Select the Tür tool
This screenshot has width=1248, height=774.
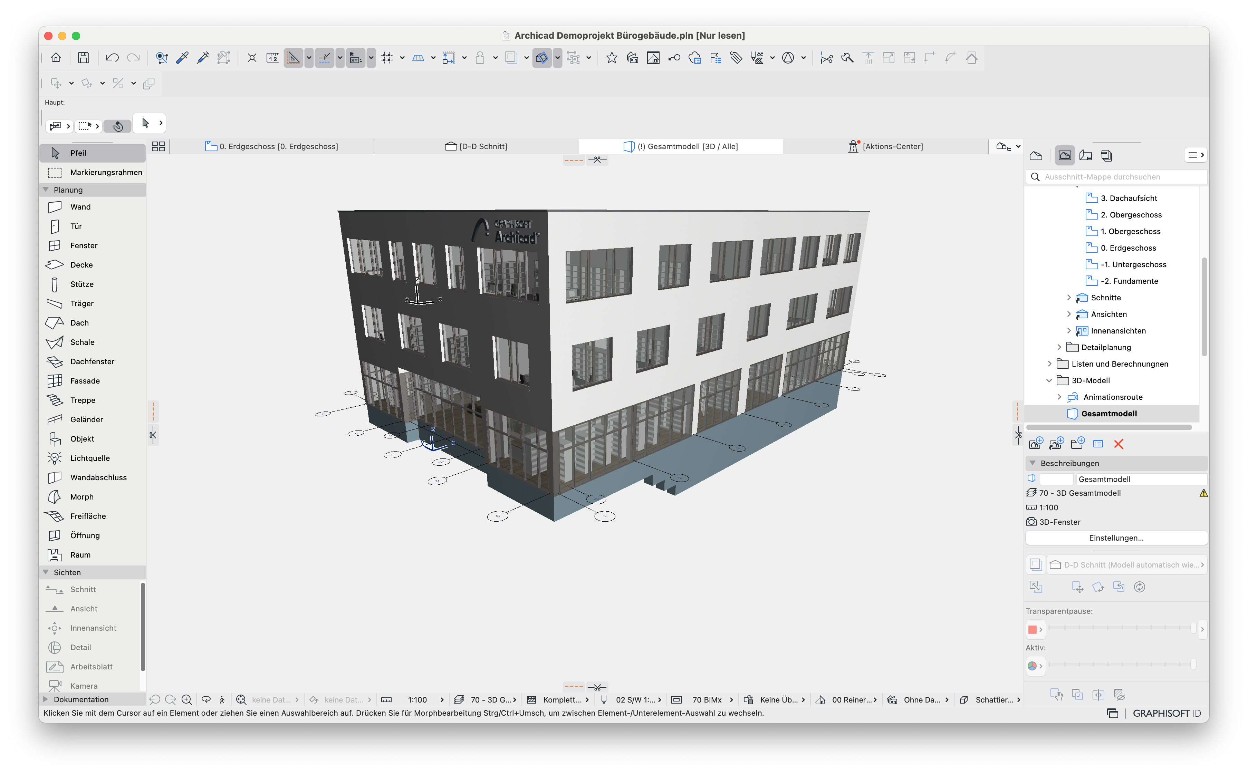click(92, 226)
